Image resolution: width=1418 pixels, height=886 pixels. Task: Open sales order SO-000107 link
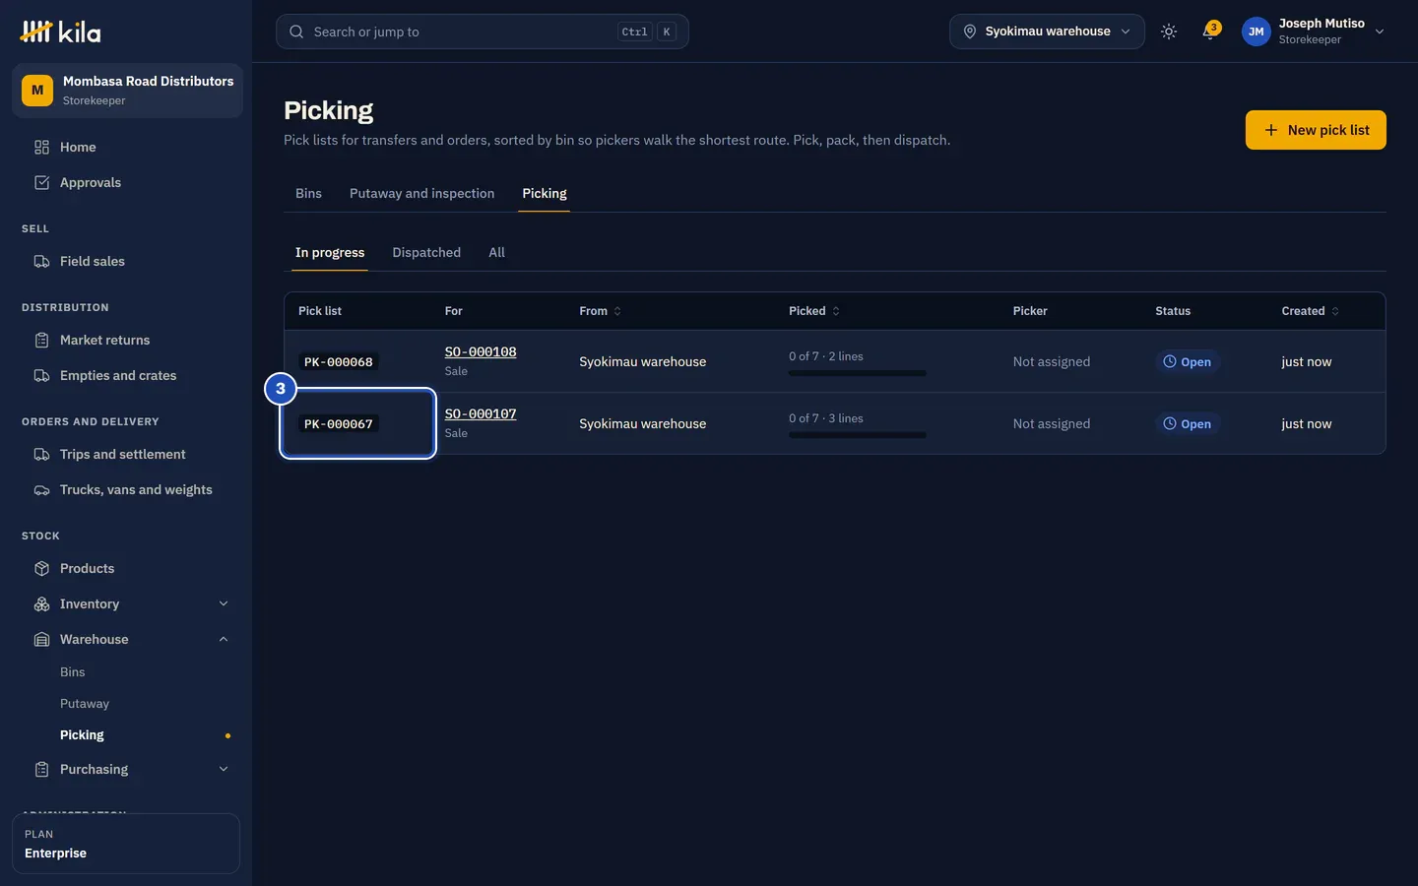pos(481,414)
